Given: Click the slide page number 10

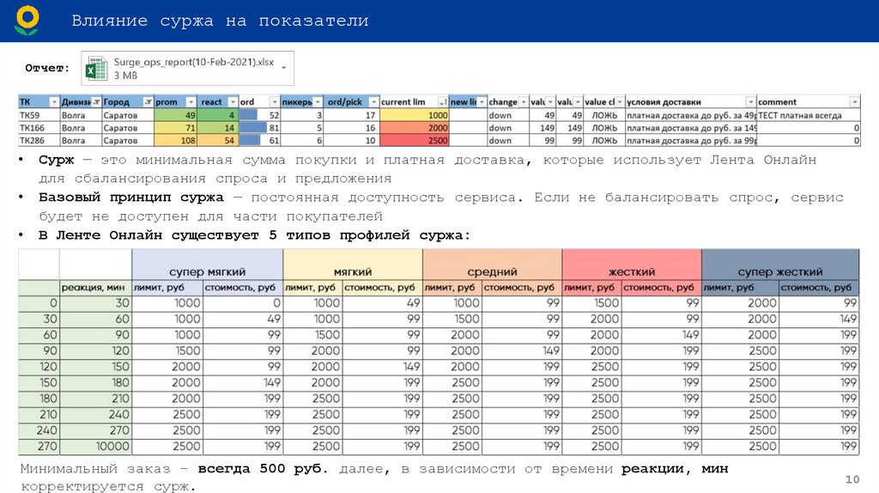Looking at the screenshot, I should (x=852, y=479).
